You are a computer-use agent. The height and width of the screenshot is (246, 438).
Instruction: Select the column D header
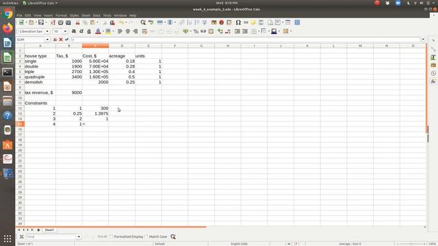122,46
